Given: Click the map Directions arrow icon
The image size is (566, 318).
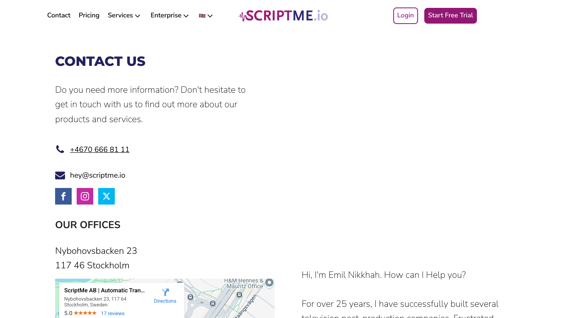Looking at the screenshot, I should [x=165, y=292].
